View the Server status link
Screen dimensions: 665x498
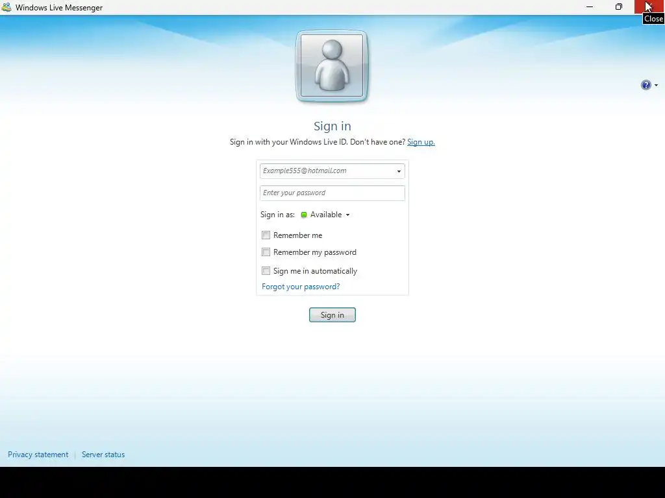point(103,455)
